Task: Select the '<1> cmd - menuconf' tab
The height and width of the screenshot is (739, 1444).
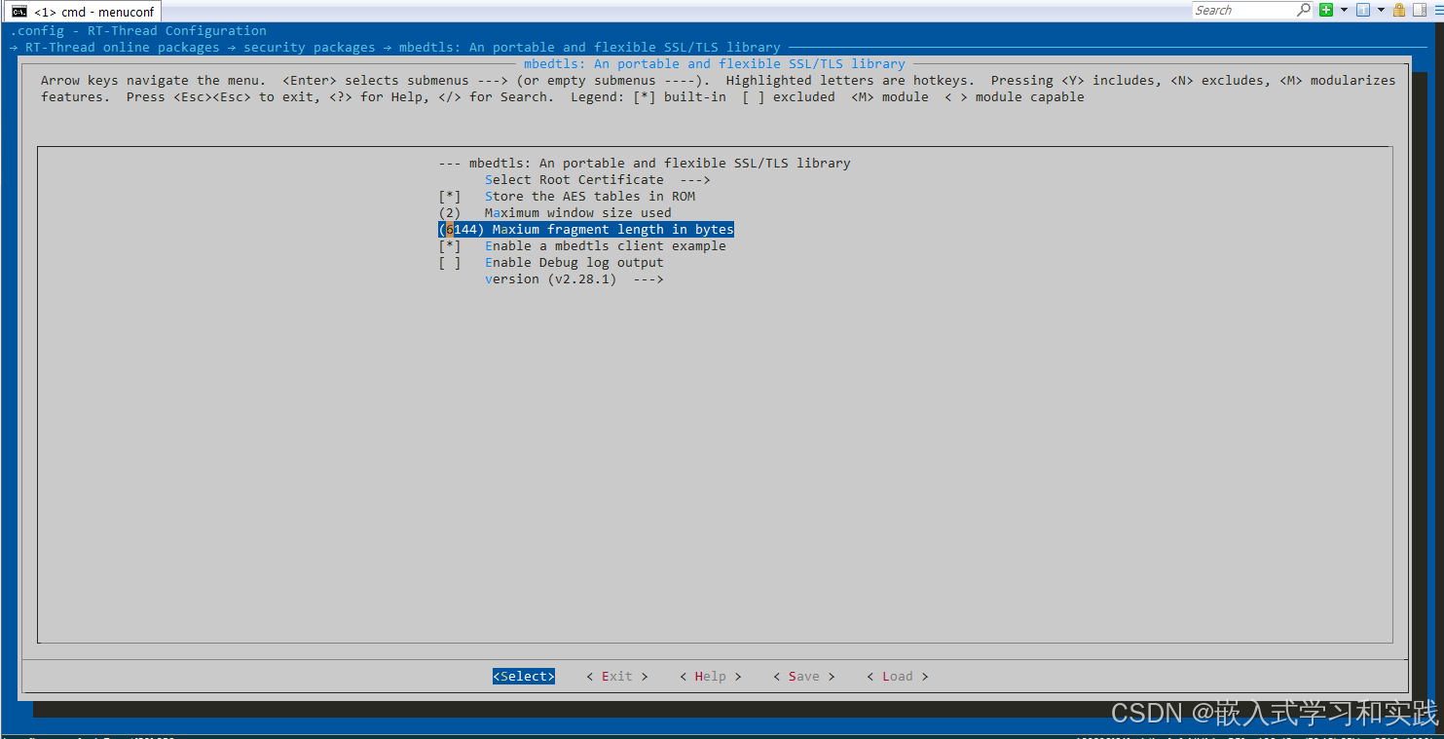Action: coord(83,11)
